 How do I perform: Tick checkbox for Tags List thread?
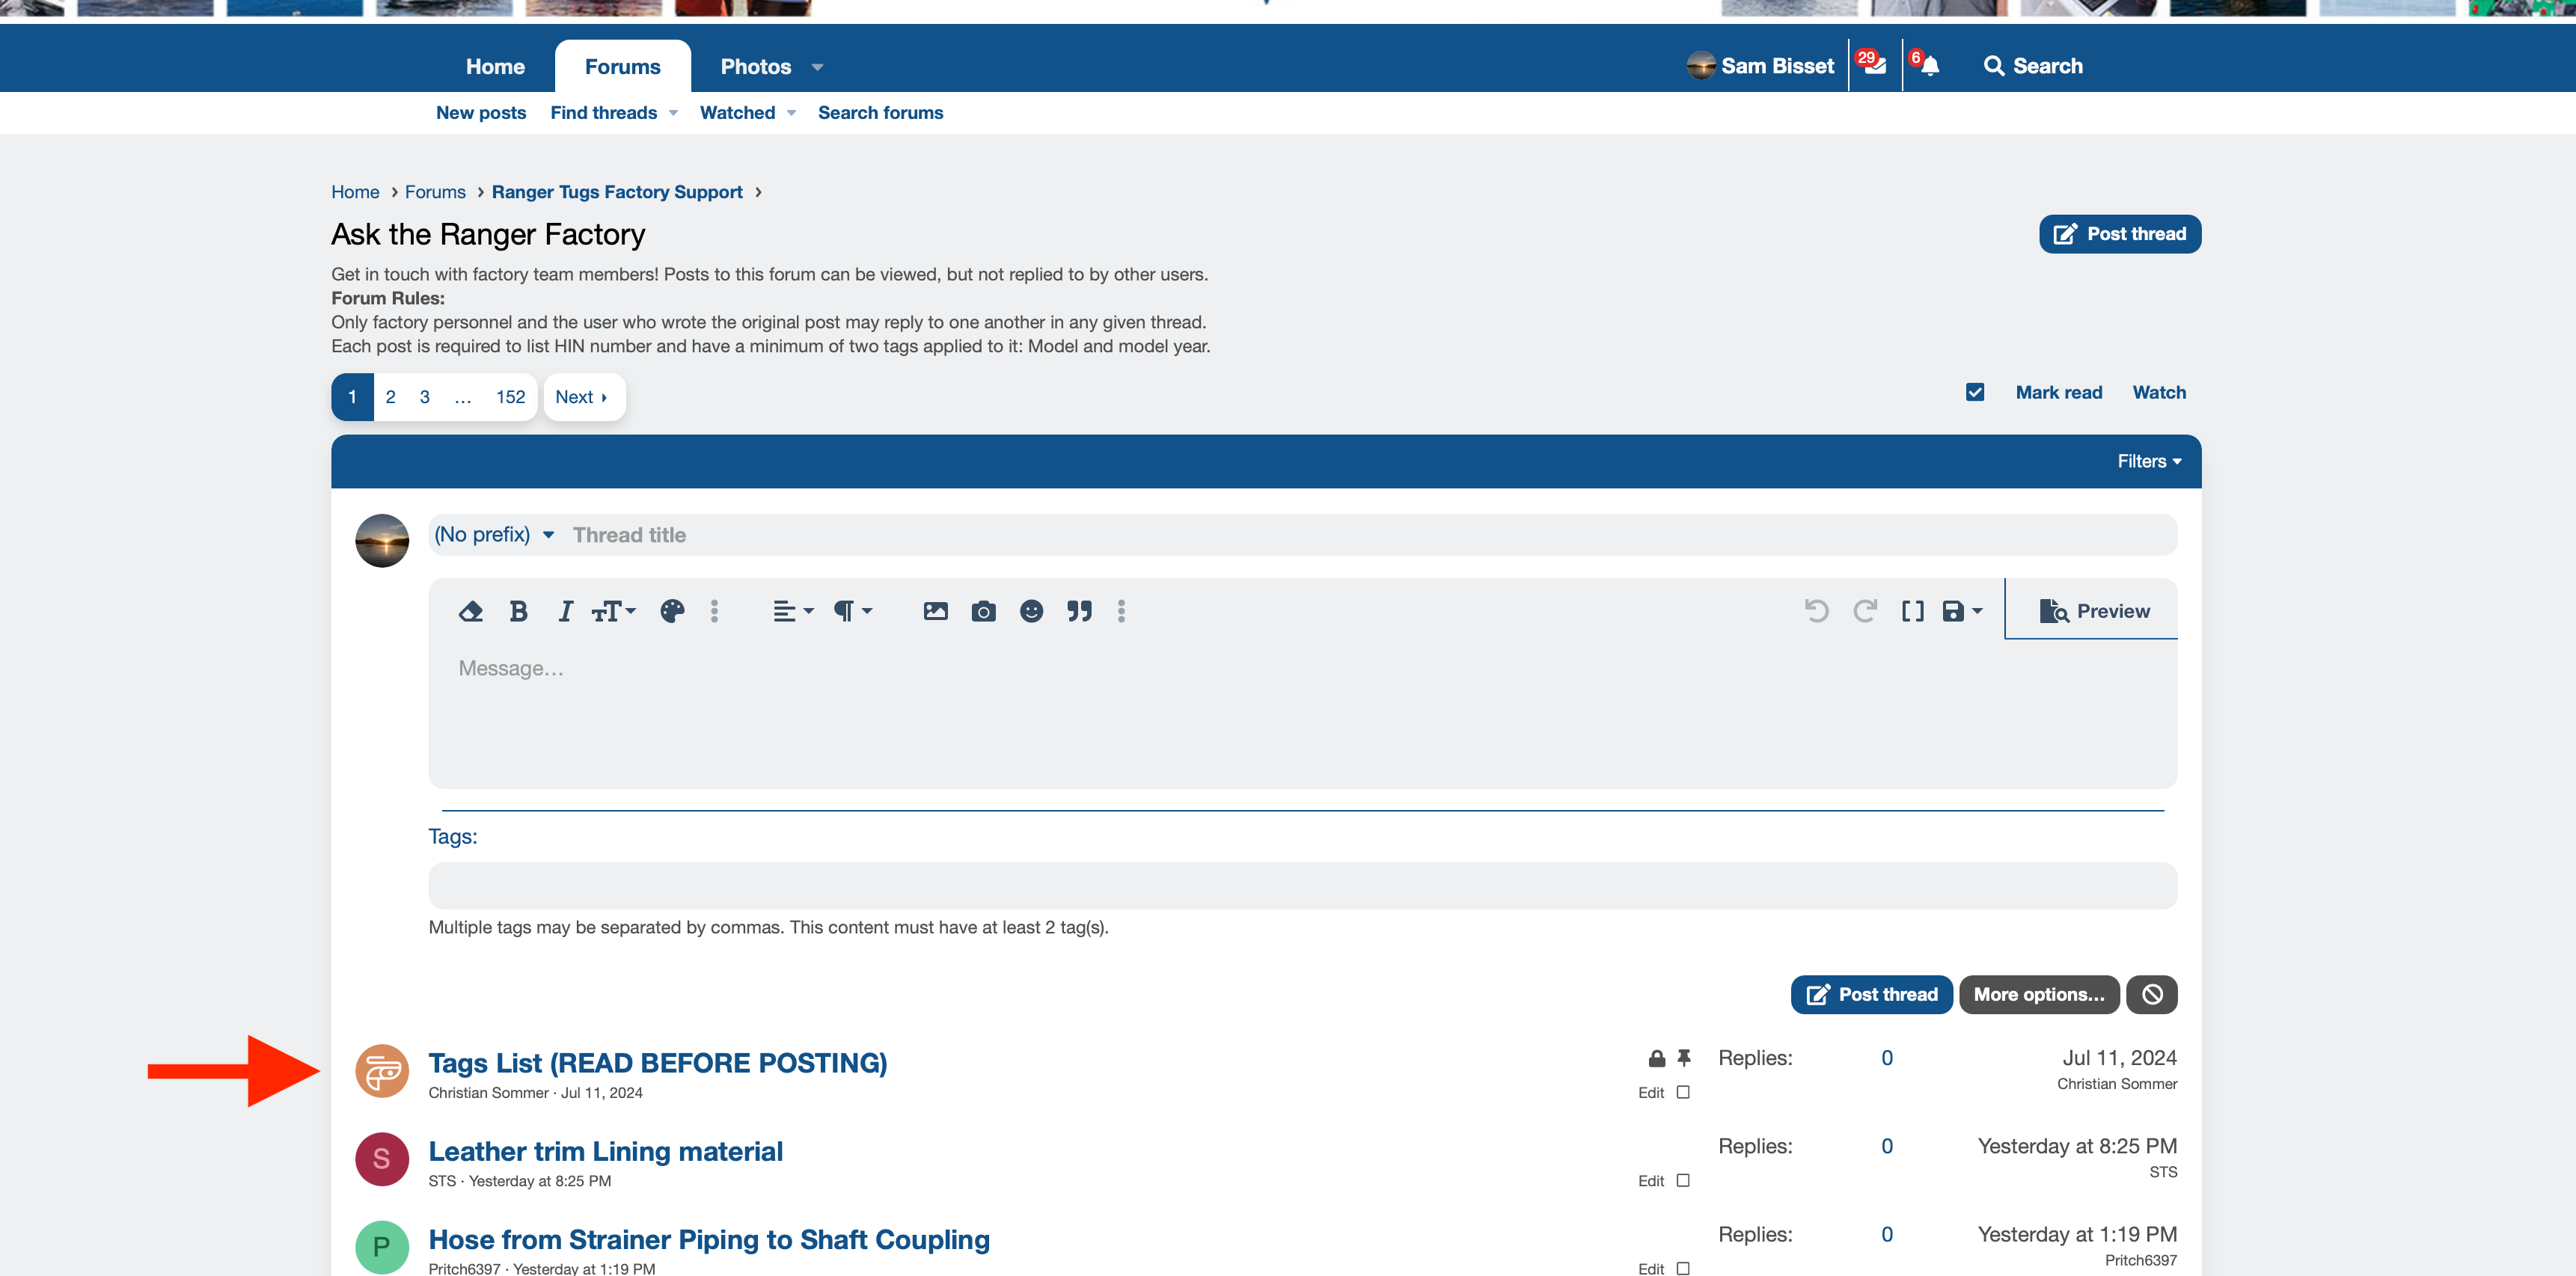coord(1683,1092)
